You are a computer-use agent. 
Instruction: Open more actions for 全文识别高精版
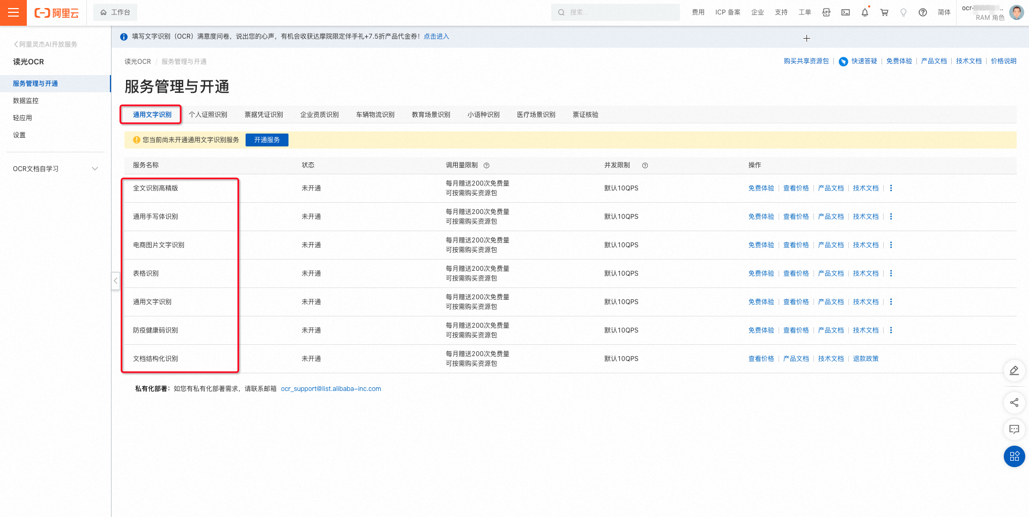tap(891, 188)
